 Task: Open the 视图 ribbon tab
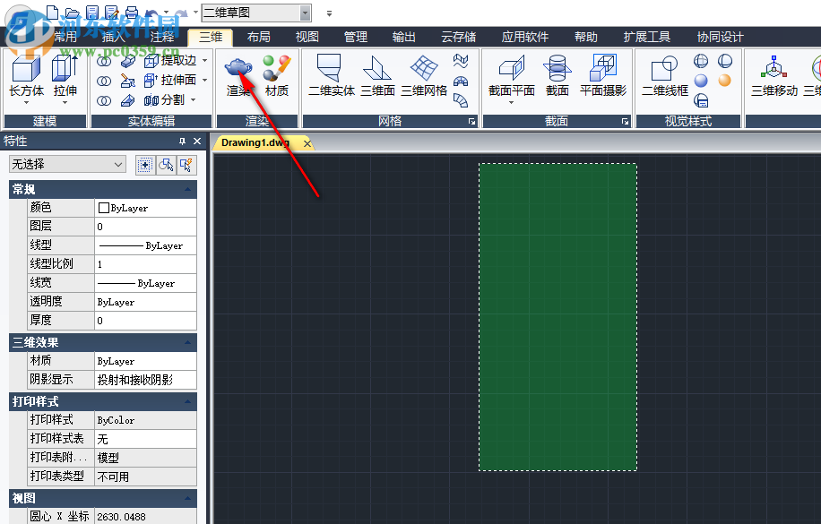[307, 38]
